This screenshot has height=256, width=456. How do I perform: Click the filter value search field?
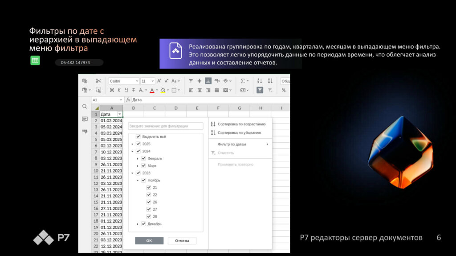coord(166,126)
